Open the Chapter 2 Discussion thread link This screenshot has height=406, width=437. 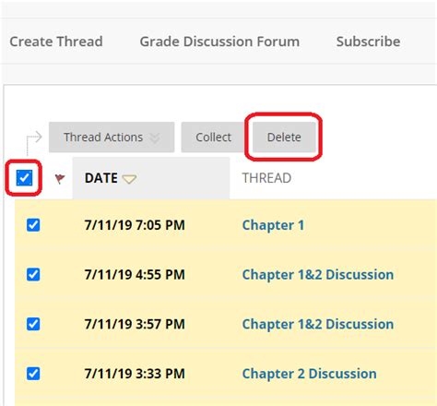tap(309, 374)
